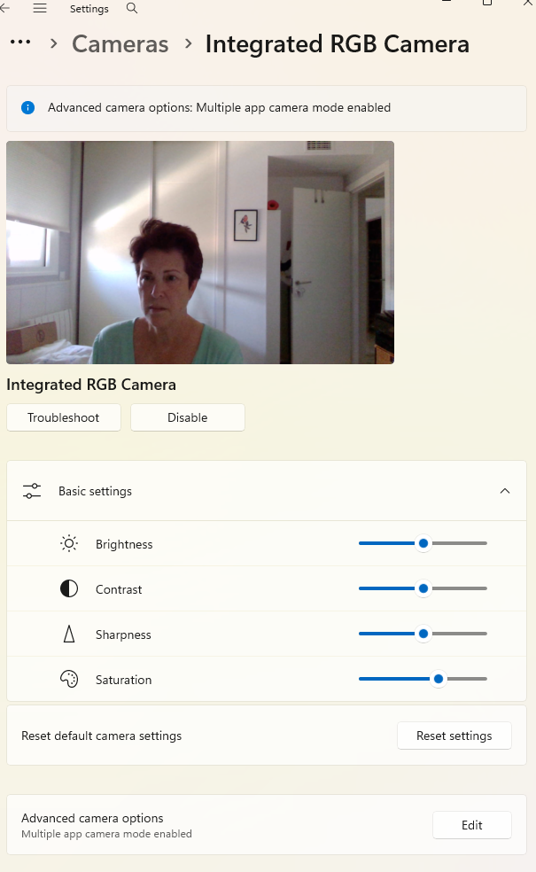Click the Basic settings sliders icon
The image size is (536, 872).
click(x=32, y=491)
